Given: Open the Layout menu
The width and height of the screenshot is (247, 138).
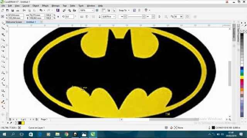Looking at the screenshot, I should point(26,6).
